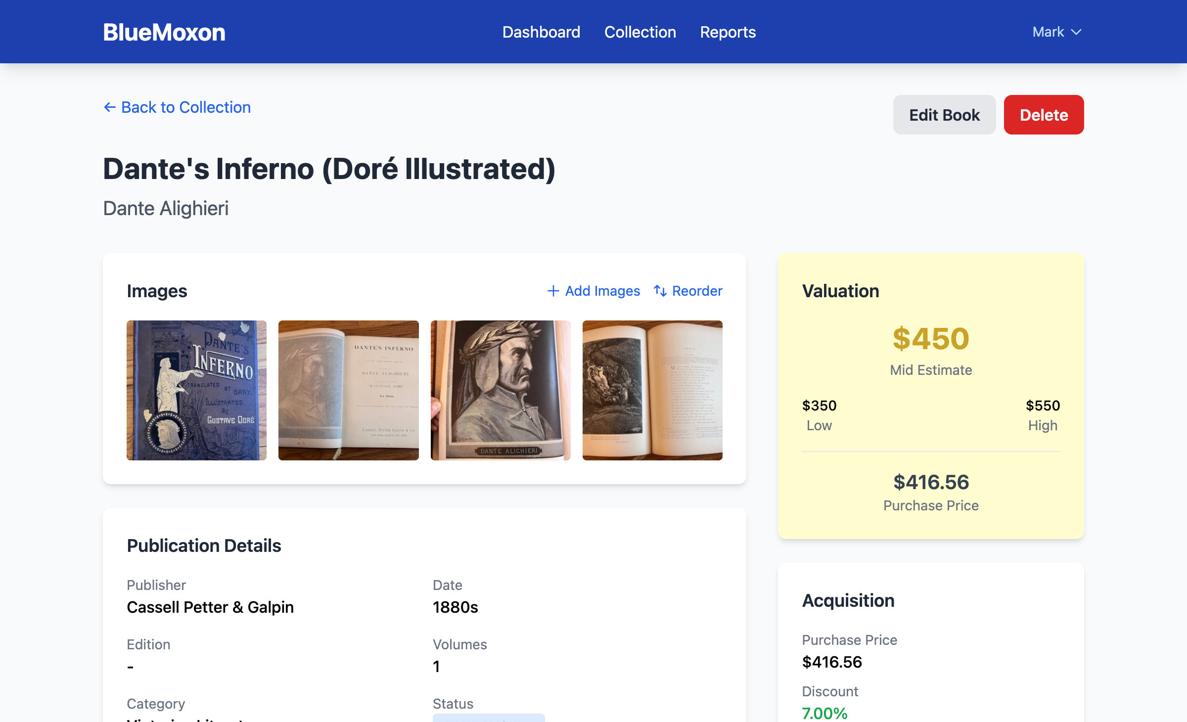Open the Dante Alighieri portrait thumbnail
Image resolution: width=1187 pixels, height=722 pixels.
coord(501,390)
